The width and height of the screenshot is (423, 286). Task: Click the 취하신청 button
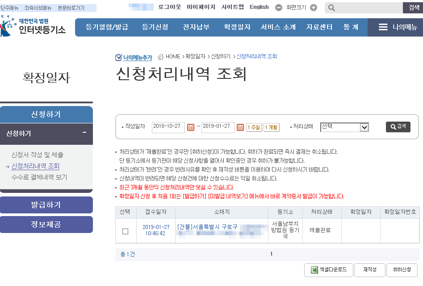pyautogui.click(x=402, y=270)
